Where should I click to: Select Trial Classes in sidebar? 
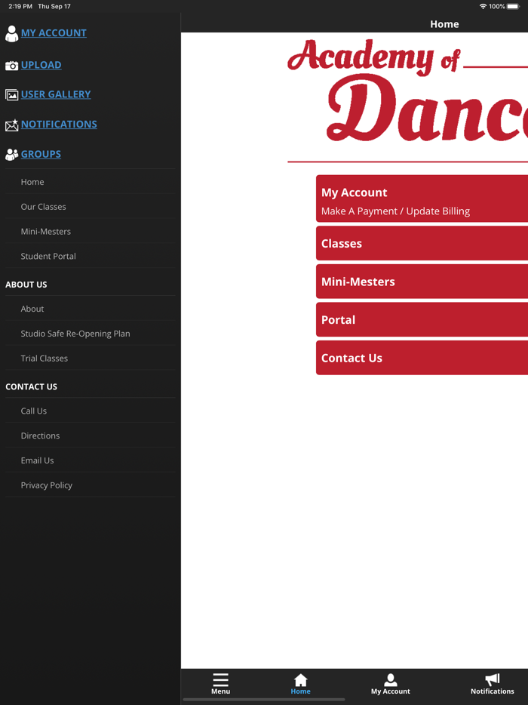90,358
